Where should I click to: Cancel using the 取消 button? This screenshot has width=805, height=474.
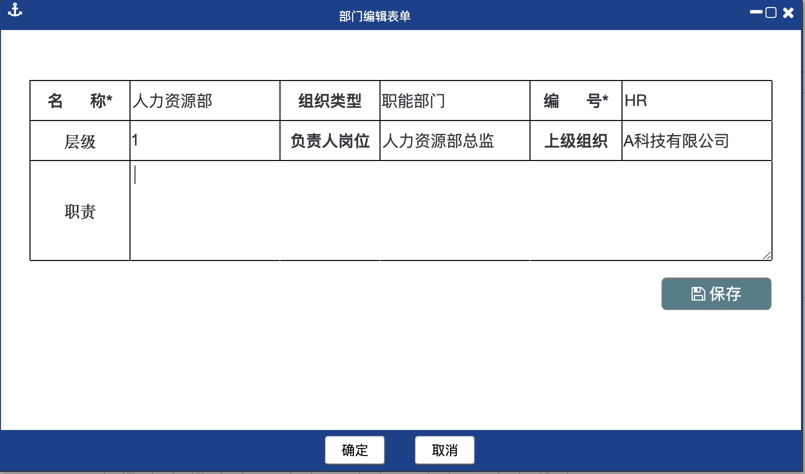[x=444, y=450]
